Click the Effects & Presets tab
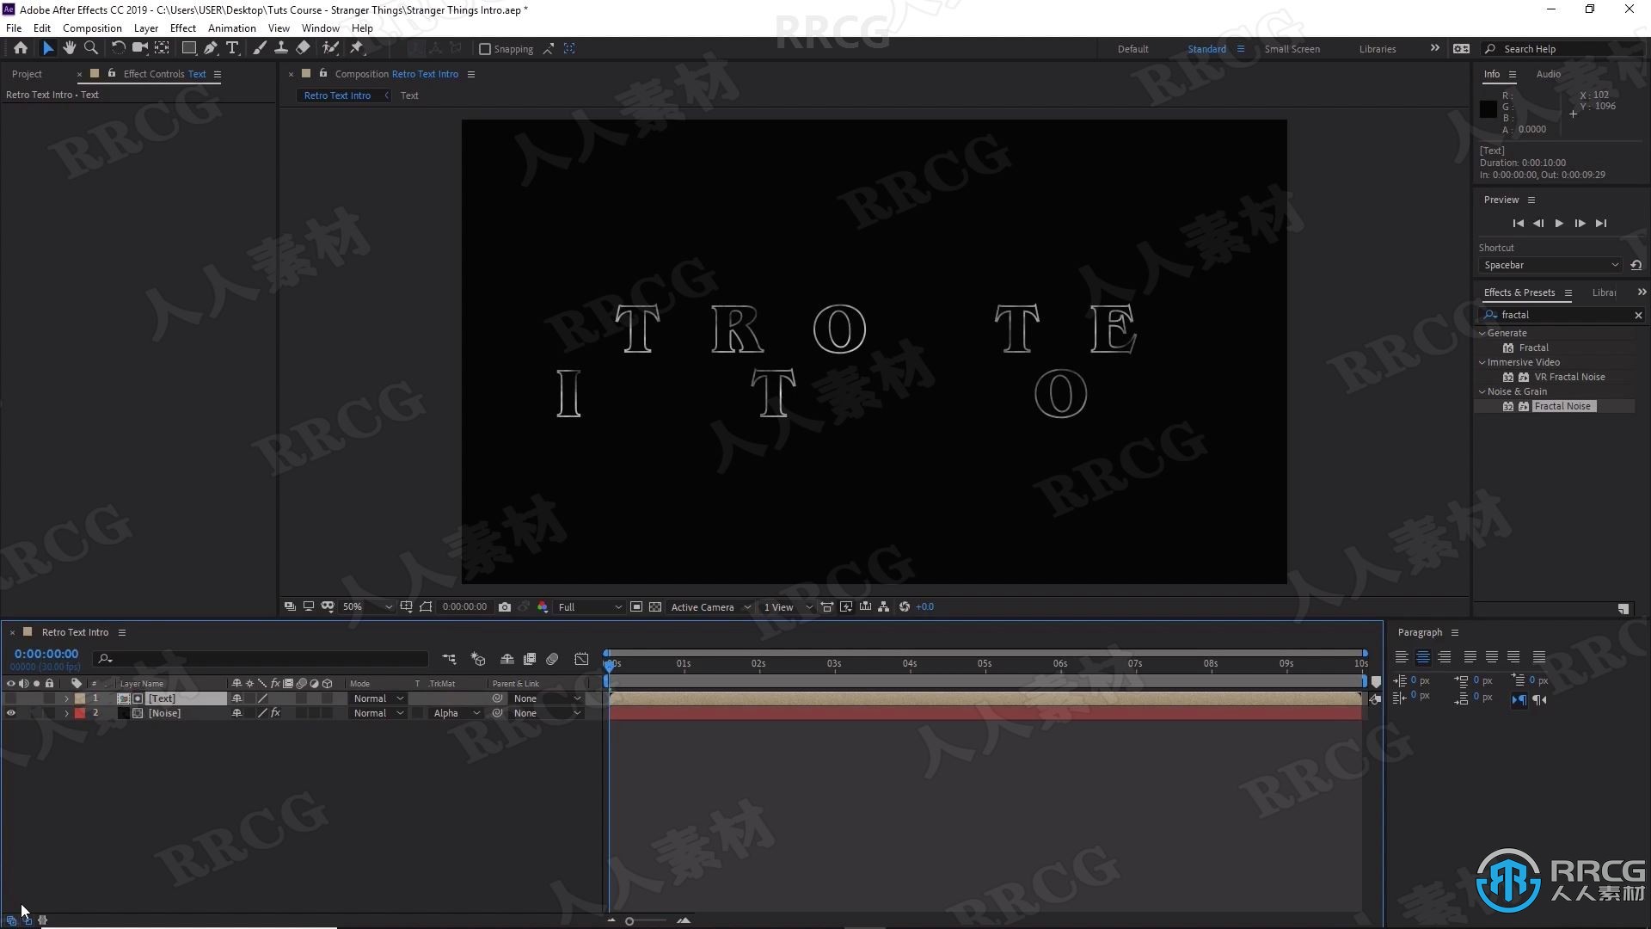The image size is (1651, 929). 1519,292
